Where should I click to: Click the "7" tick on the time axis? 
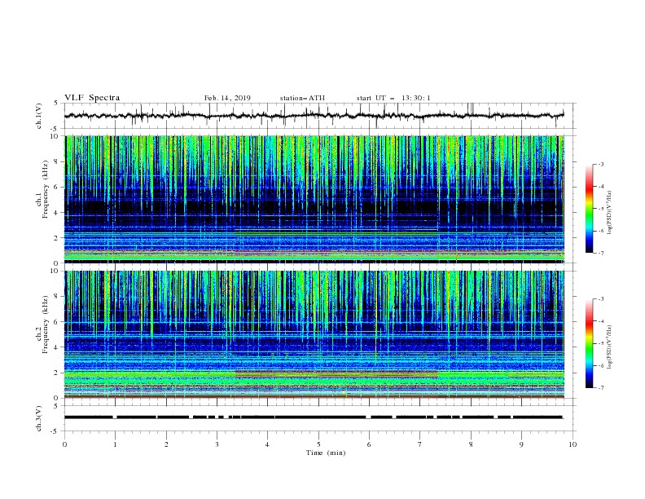coord(420,444)
